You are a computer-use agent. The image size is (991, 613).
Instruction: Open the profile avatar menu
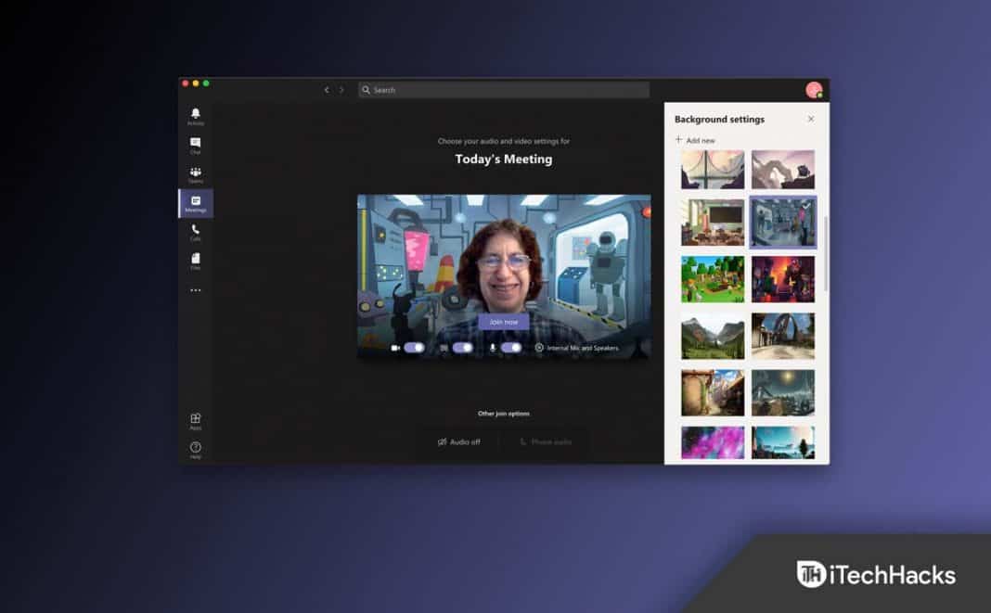pos(814,90)
